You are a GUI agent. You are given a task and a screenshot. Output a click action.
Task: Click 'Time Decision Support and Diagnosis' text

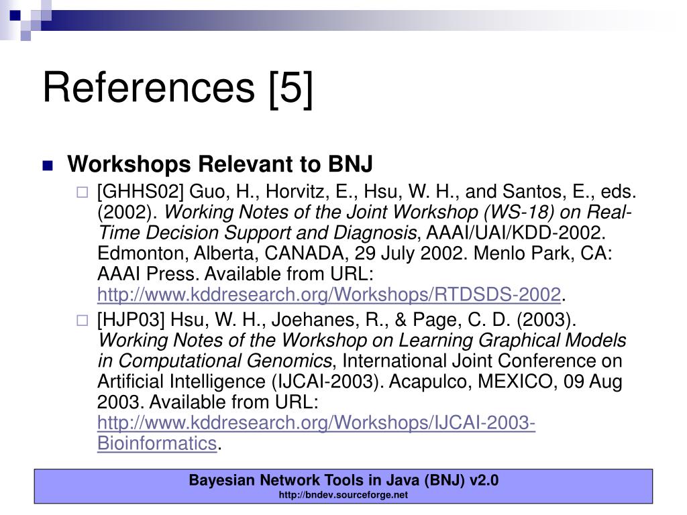(x=257, y=233)
